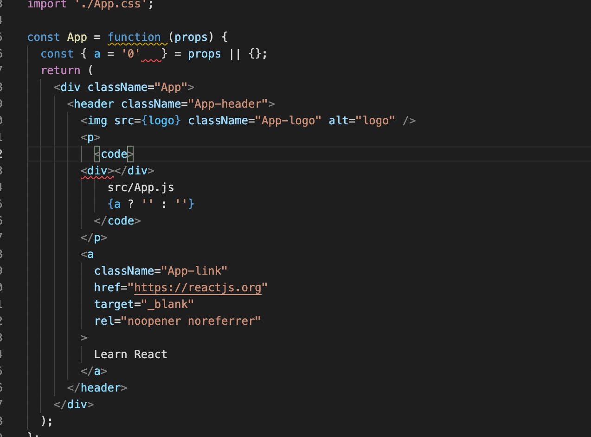The height and width of the screenshot is (437, 591).
Task: Click the opening <p> tag
Action: pos(91,137)
